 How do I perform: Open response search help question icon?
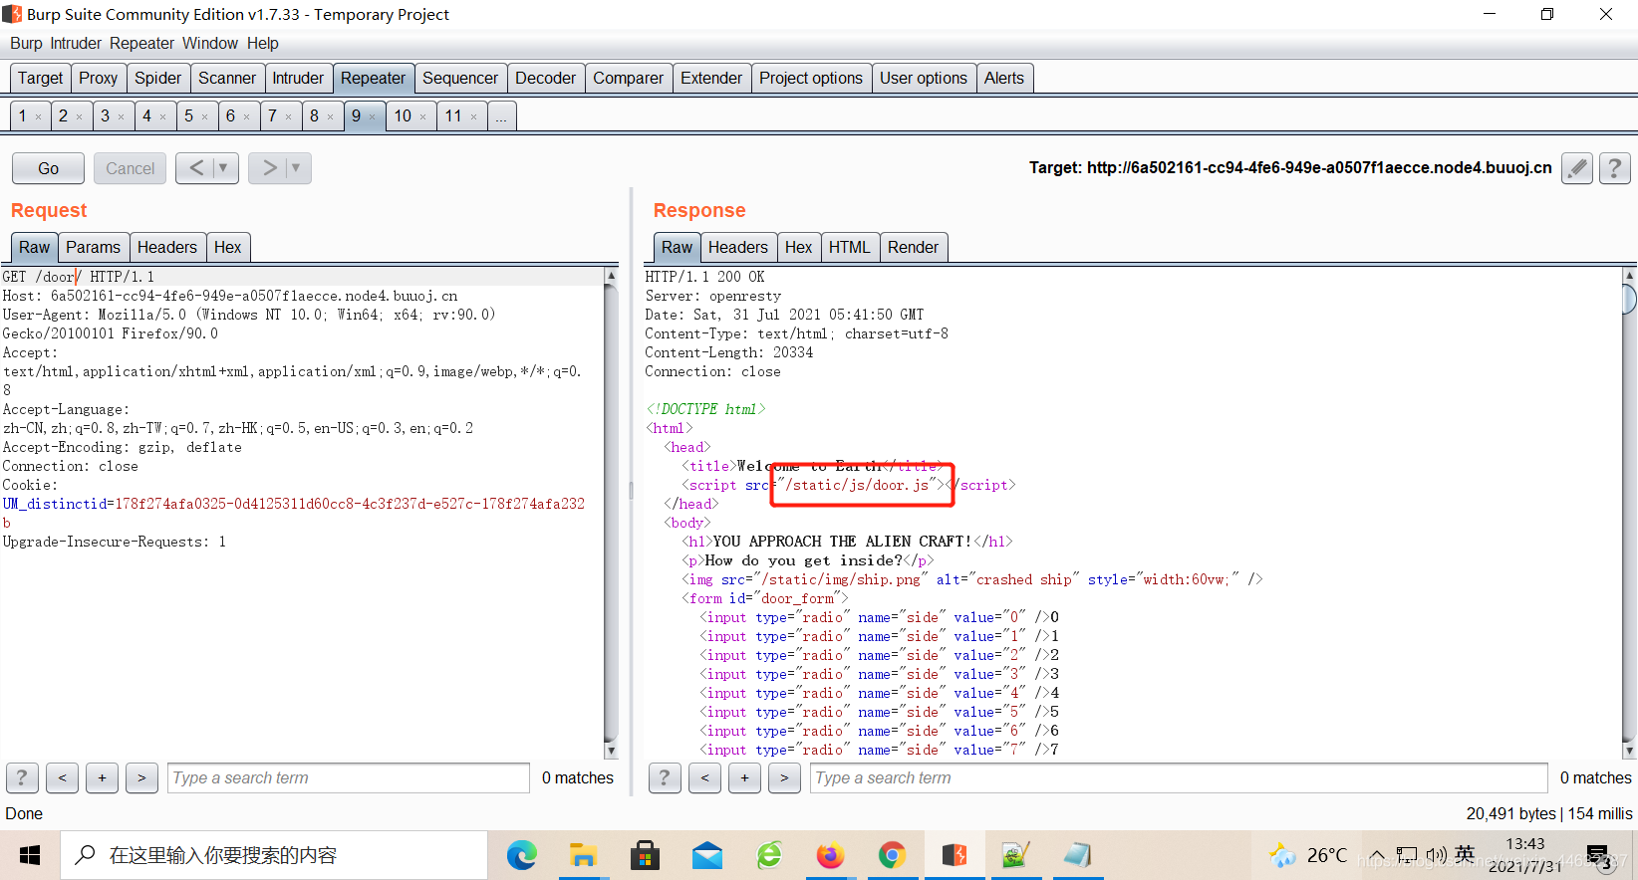click(x=665, y=777)
